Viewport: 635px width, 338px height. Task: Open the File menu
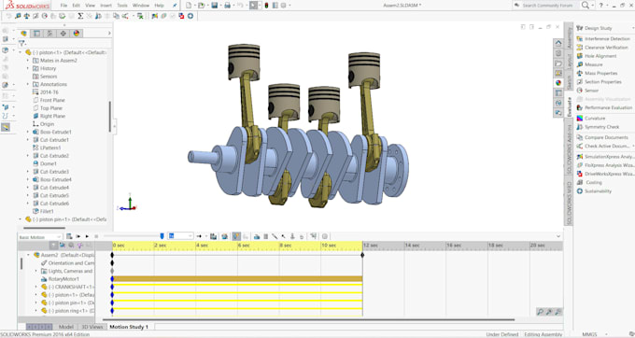[x=64, y=6]
